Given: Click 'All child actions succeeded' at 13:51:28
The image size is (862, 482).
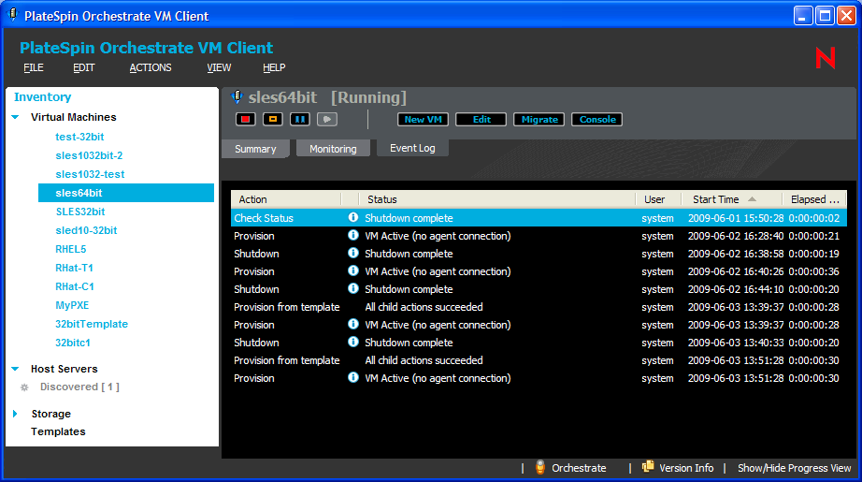Looking at the screenshot, I should 424,360.
